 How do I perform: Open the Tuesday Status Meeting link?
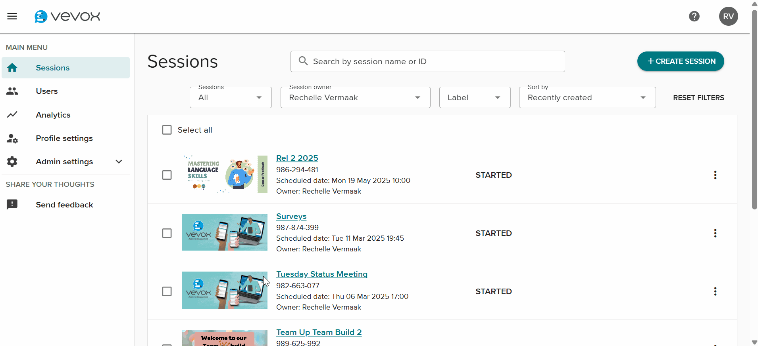[322, 274]
